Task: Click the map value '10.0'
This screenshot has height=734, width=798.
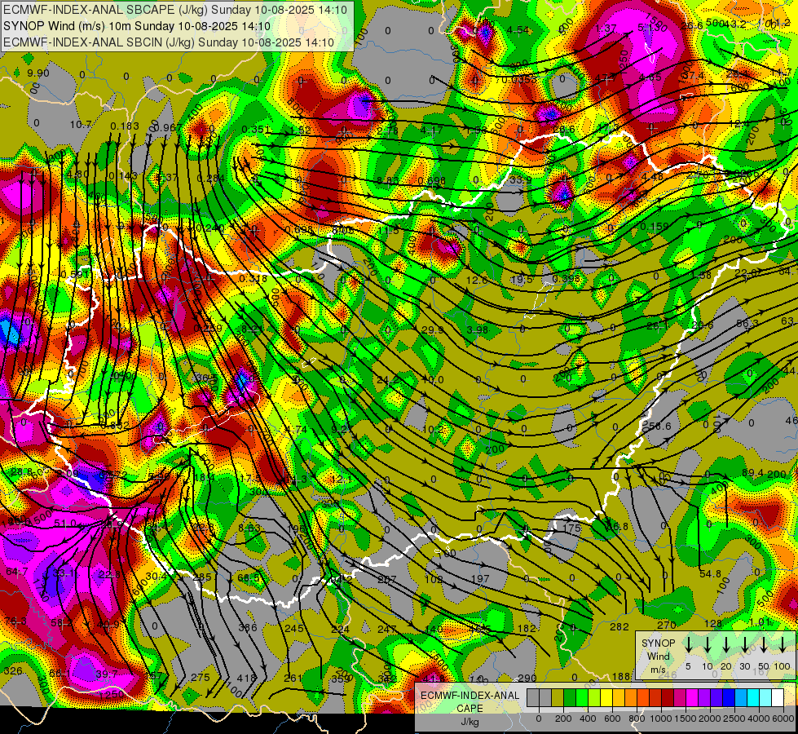Action: tap(433, 380)
